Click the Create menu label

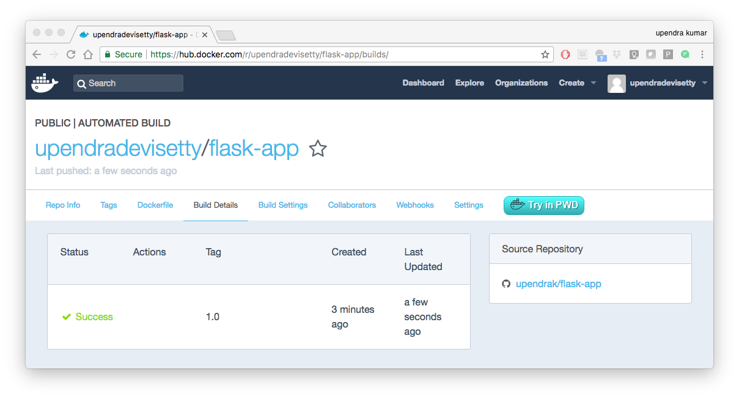pyautogui.click(x=572, y=83)
